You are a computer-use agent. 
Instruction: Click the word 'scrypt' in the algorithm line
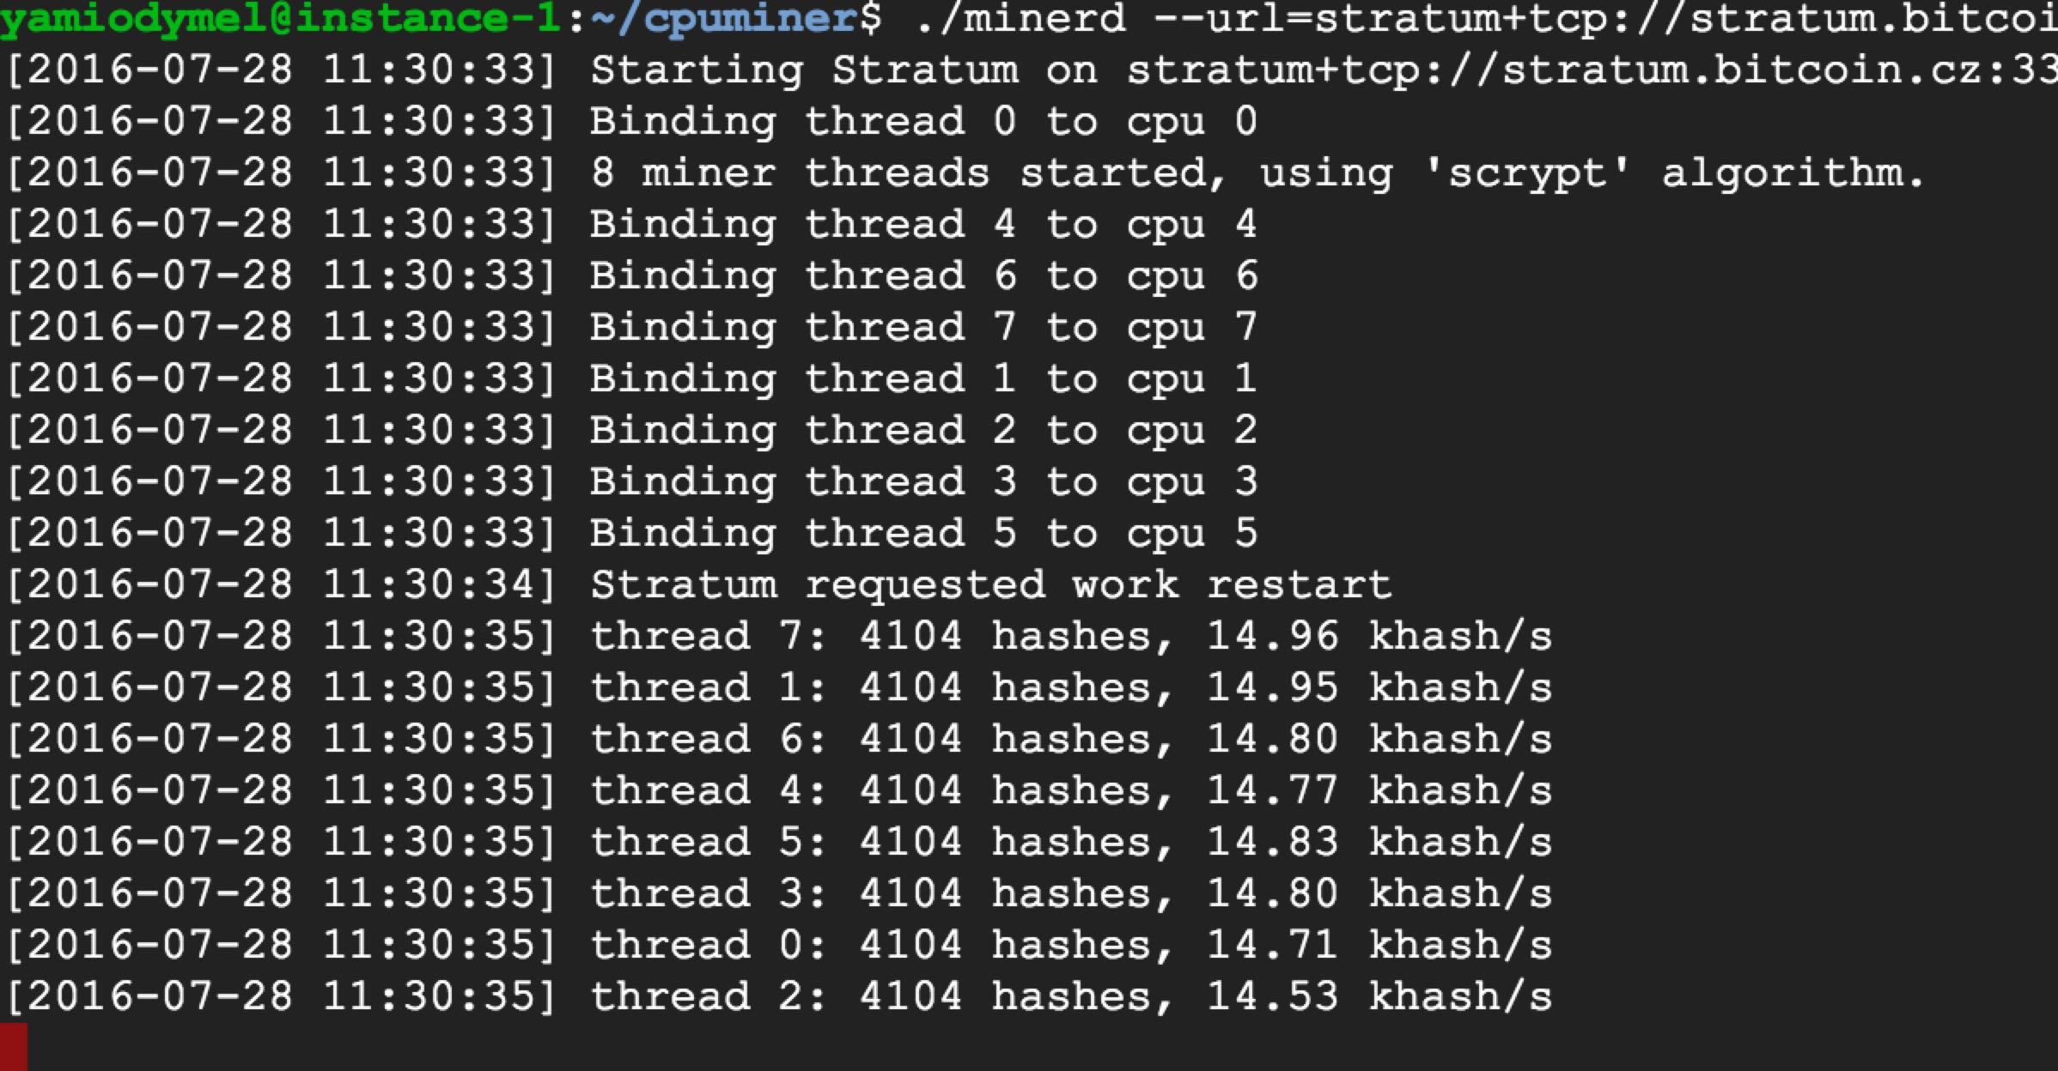[x=1526, y=172]
